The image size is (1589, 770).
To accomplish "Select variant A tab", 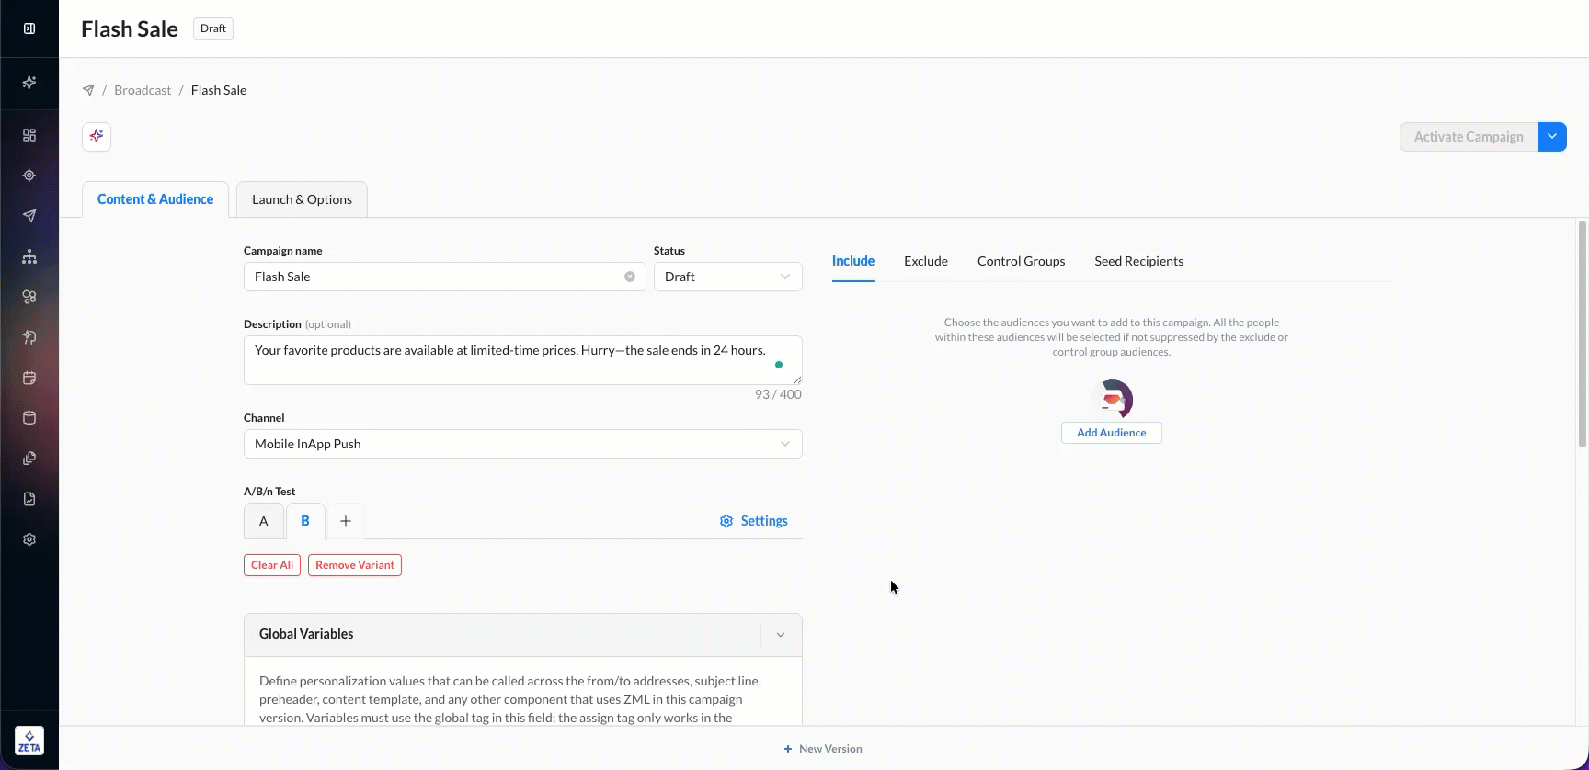I will pos(264,521).
